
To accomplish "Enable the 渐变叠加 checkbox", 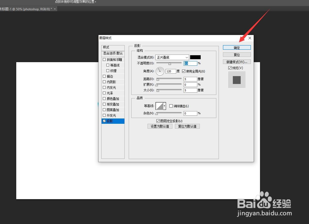I will 104,104.
